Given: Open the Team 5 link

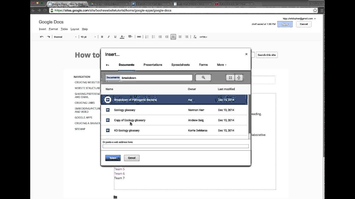Looking at the screenshot, I should point(119,169).
